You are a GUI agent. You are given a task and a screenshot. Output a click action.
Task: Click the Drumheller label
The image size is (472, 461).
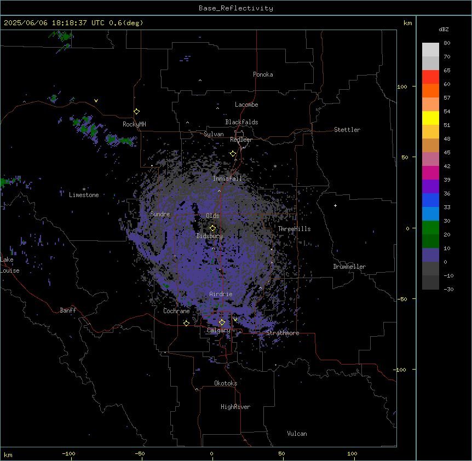349,267
